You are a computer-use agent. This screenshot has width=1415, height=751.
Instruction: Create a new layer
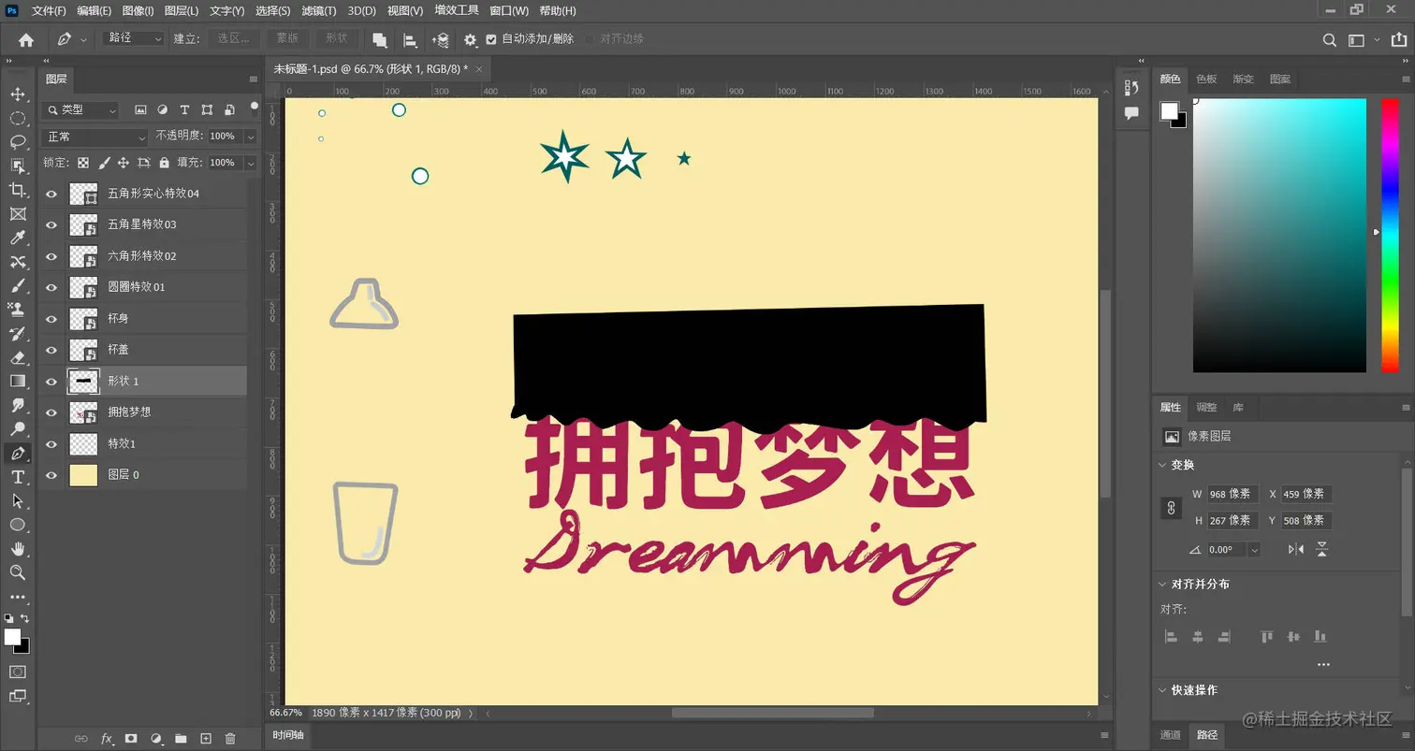pyautogui.click(x=205, y=739)
